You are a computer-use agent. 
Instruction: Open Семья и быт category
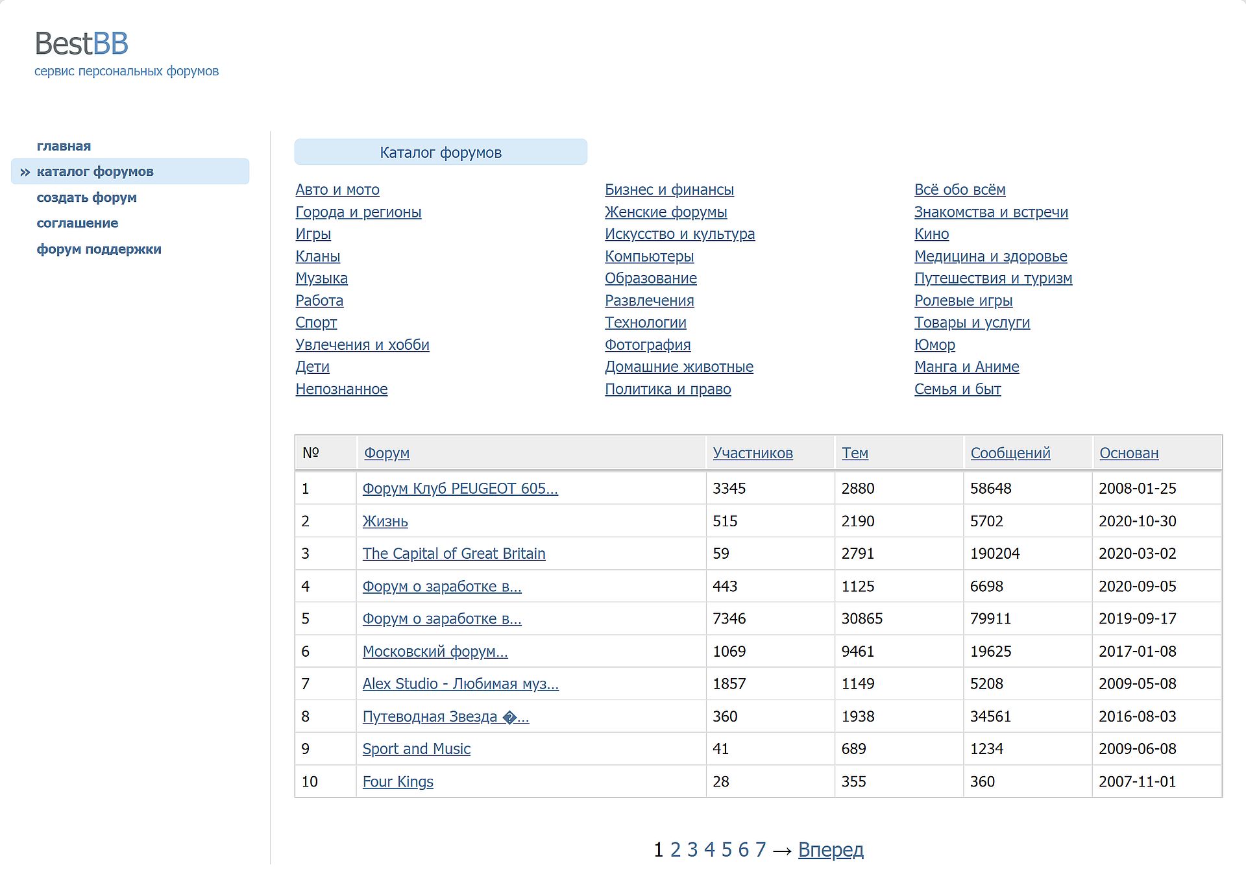[x=957, y=389]
